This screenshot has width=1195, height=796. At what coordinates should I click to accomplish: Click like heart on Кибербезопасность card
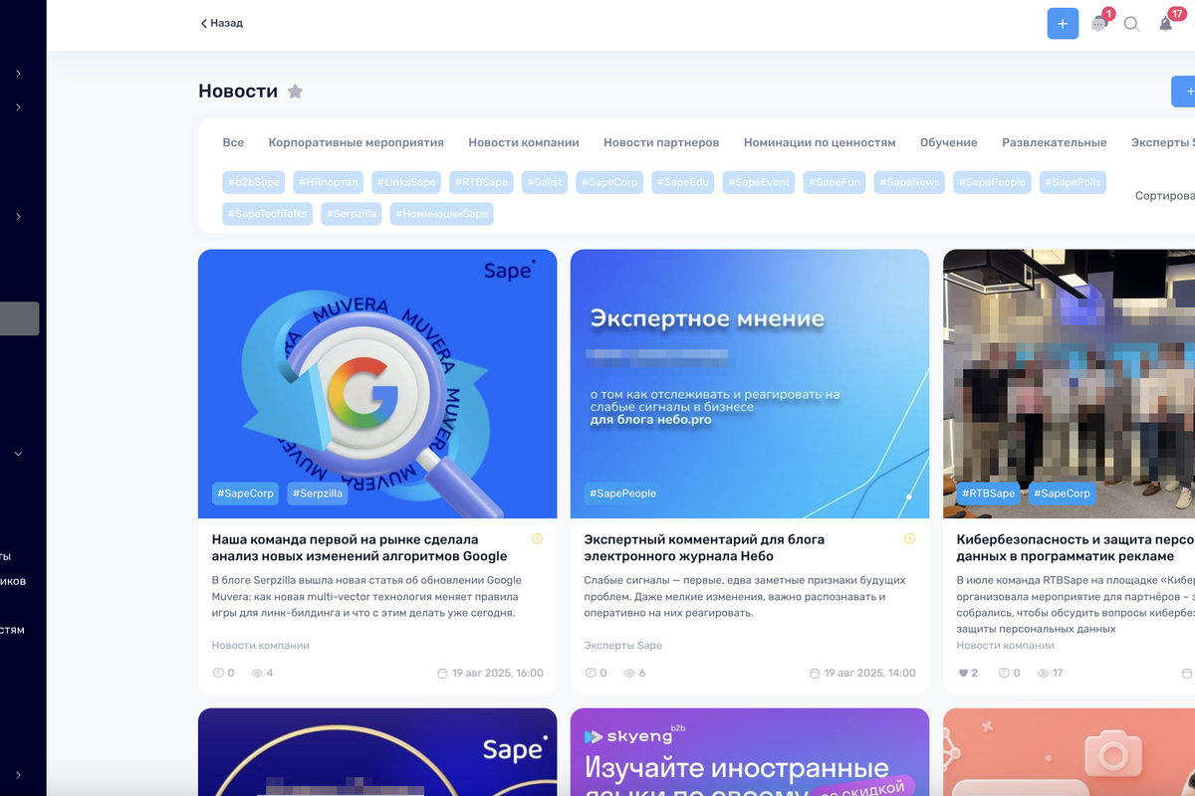click(963, 674)
